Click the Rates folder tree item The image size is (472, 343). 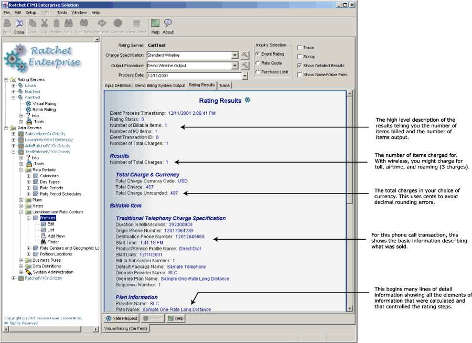pyautogui.click(x=38, y=206)
